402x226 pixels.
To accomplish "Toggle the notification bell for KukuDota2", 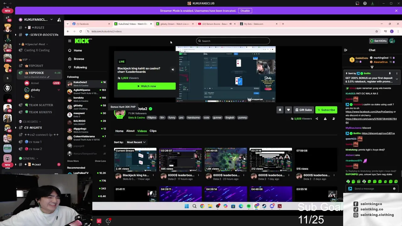I will (x=280, y=110).
